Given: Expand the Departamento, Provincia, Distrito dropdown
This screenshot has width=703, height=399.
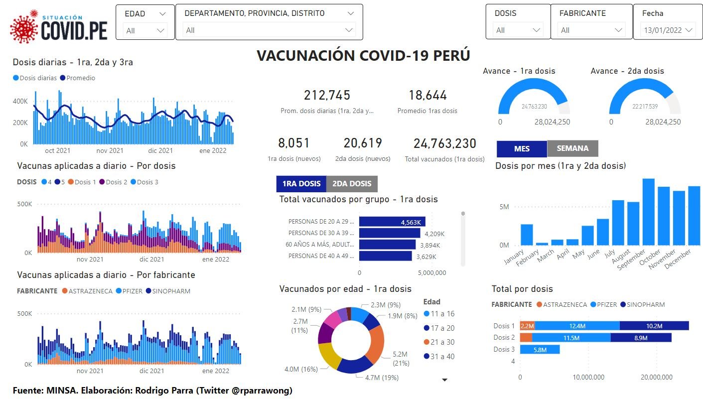Looking at the screenshot, I should click(x=270, y=30).
